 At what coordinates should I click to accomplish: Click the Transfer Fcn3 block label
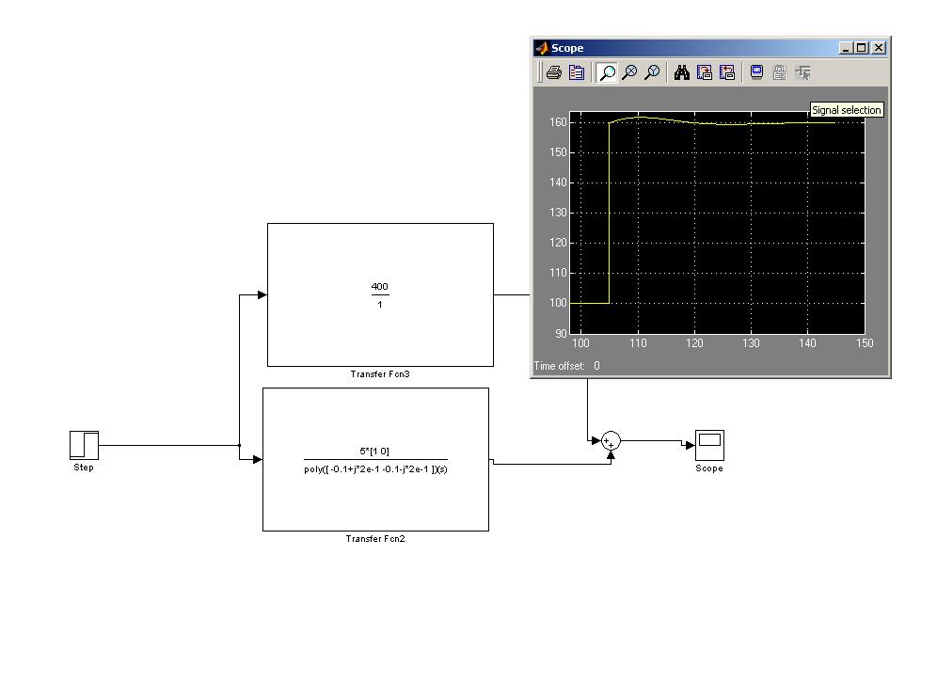380,374
